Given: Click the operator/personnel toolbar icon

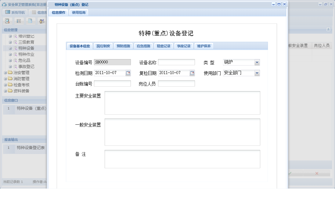Looking at the screenshot, I should [x=41, y=21].
